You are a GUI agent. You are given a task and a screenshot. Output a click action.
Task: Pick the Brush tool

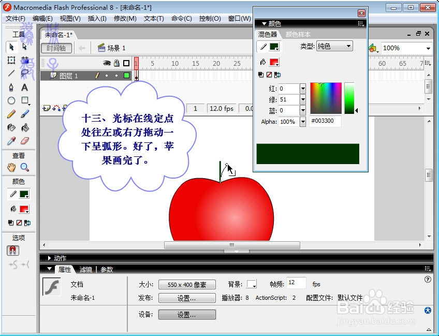click(x=25, y=113)
